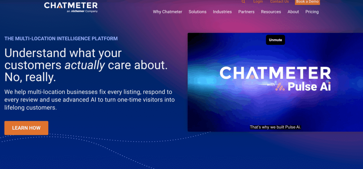Image resolution: width=363 pixels, height=169 pixels.
Task: Click the paragraph 'We help multi-location businesses fix every listing'
Action: point(89,100)
